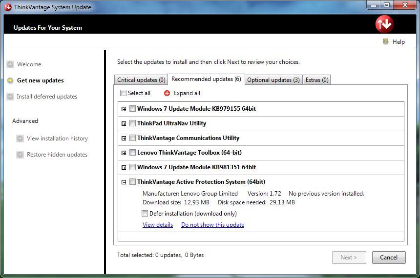Viewport: 420px width, 278px height.
Task: Select the Recommended updates (6) tab
Action: tap(206, 79)
